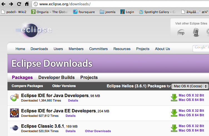Open the Downloads navigation item
This screenshot has width=209, height=136.
[x=39, y=49]
